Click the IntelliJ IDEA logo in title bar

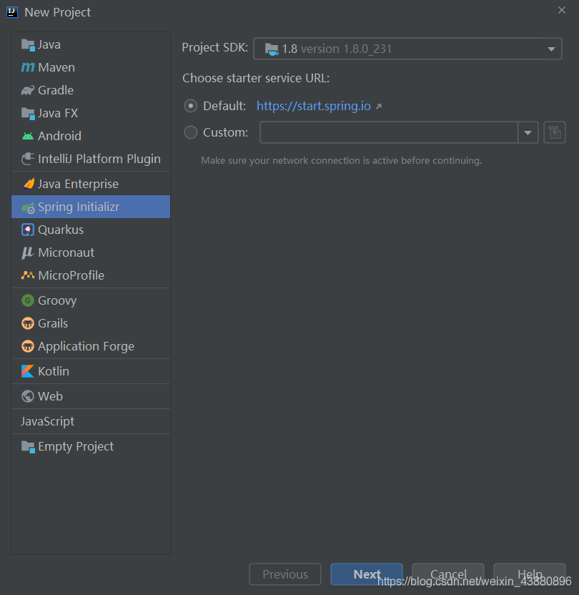tap(12, 12)
